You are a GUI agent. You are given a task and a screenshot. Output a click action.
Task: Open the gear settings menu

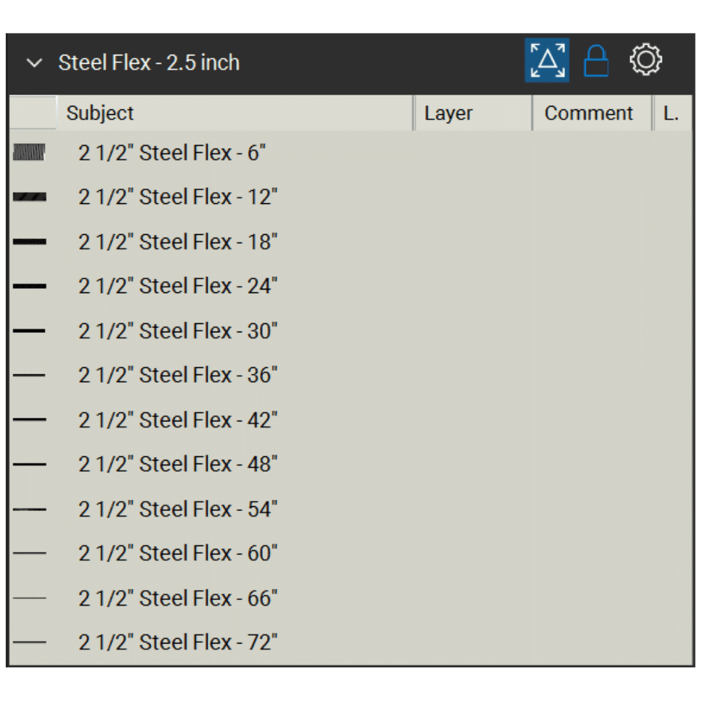tap(645, 60)
